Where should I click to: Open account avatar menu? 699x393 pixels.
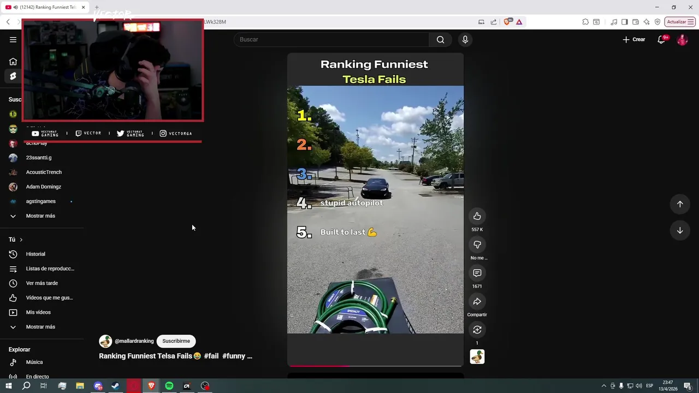682,39
